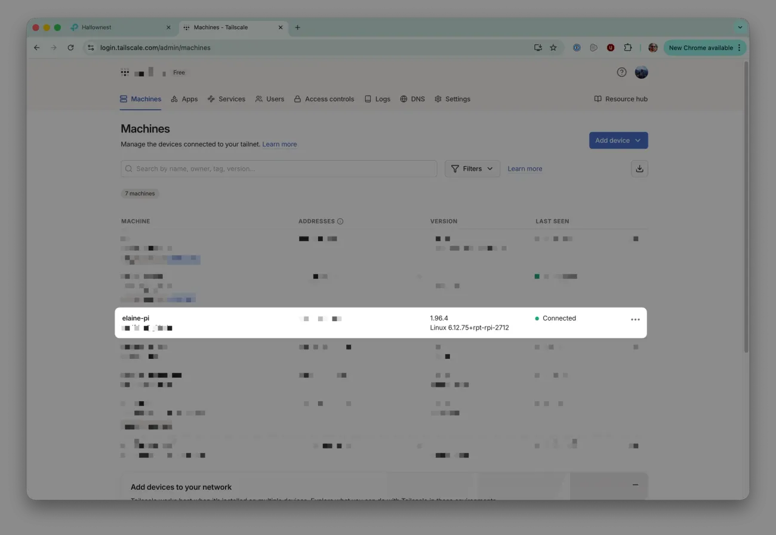Bookmark this page with the star icon
The height and width of the screenshot is (535, 776).
coord(553,48)
